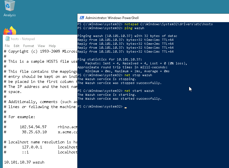Click 'The Wazuh service is starting.' line

107,95
